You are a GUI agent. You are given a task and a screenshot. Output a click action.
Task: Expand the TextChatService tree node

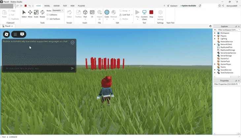pos(215,73)
